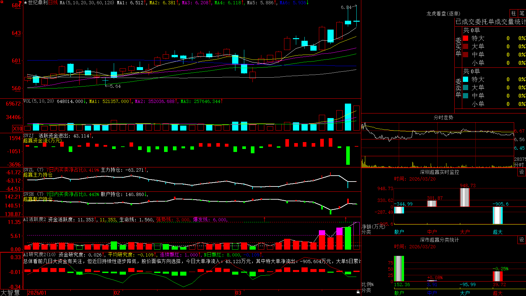
Task: Click the 散户 bar in real-time monitor chart
Action: (x=399, y=210)
